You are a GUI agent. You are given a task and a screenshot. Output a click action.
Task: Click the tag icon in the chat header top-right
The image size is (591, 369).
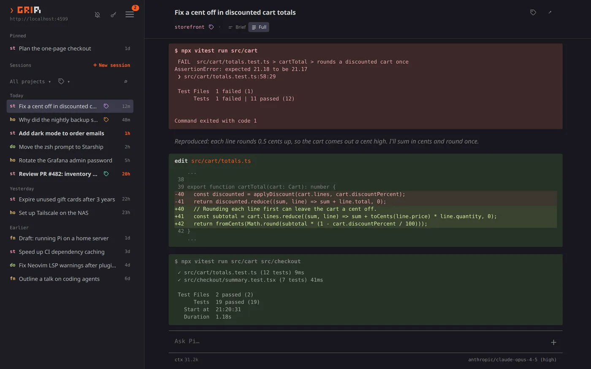tap(533, 13)
